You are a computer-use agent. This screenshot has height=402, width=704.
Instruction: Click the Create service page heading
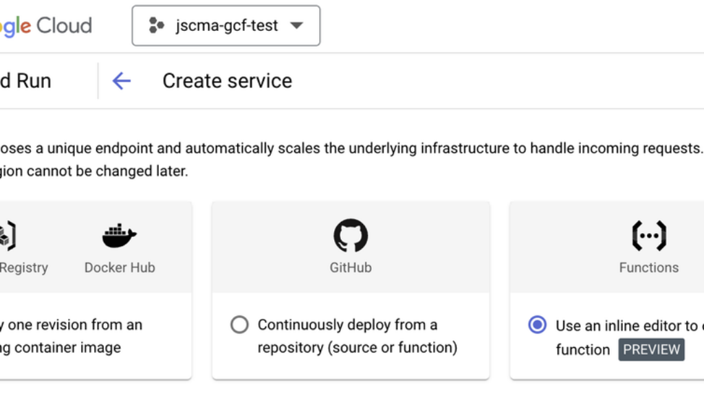[x=227, y=81]
